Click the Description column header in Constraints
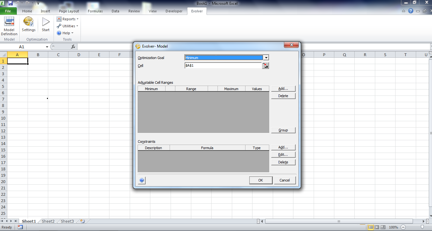Screen dimensions: 432x231 coord(154,148)
